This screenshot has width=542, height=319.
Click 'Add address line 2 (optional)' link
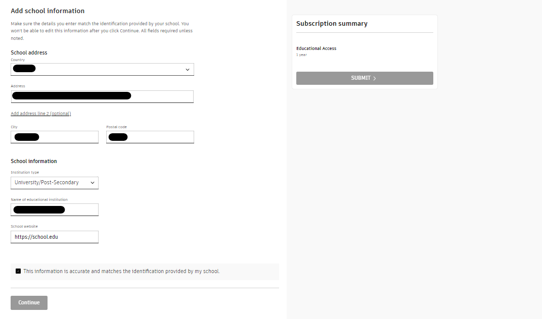tap(40, 113)
